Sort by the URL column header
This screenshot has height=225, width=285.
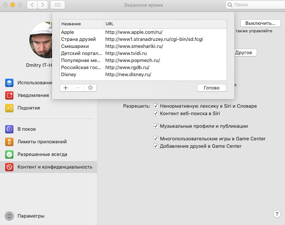pos(165,24)
